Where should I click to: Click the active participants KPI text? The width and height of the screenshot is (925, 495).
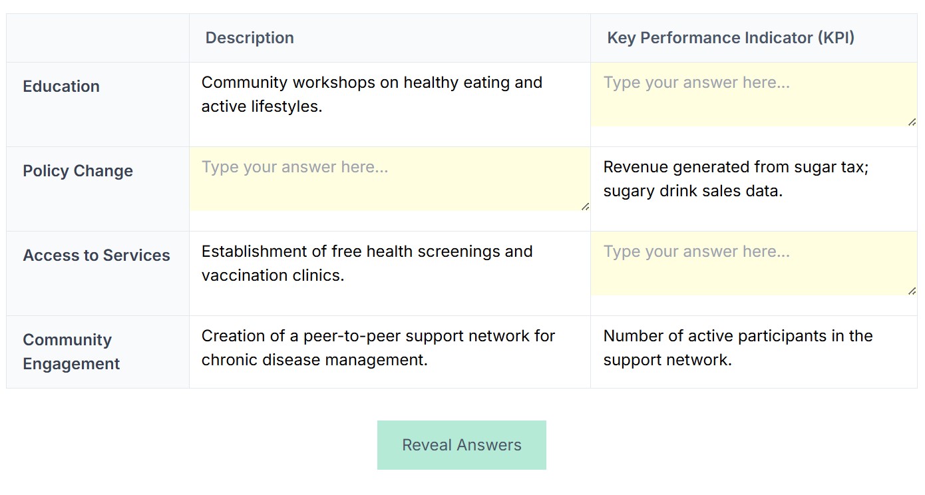click(x=738, y=348)
